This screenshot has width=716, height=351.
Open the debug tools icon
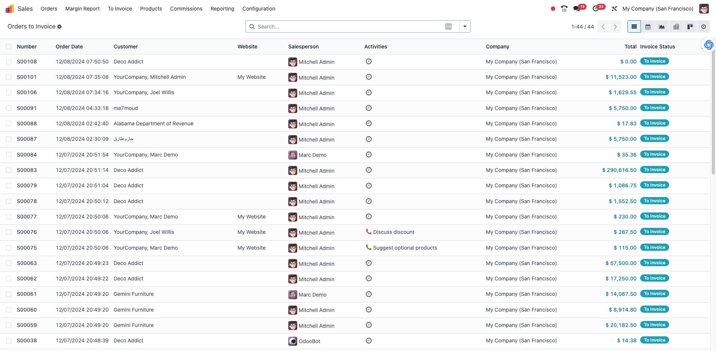click(x=614, y=9)
